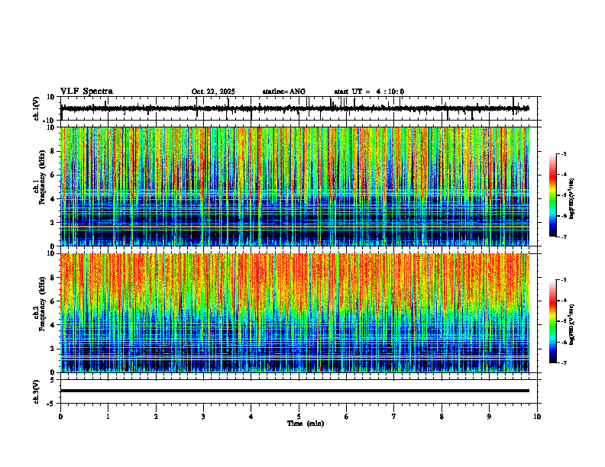
Task: Click the '2' minute tick on the time axis
Action: click(156, 417)
